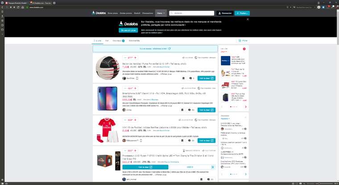339x185 pixels.
Task: Copy the Ryzen promo code with scissors icon
Action: click(x=213, y=167)
